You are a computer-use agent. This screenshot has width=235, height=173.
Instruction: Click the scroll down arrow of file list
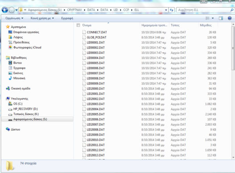click(233, 157)
